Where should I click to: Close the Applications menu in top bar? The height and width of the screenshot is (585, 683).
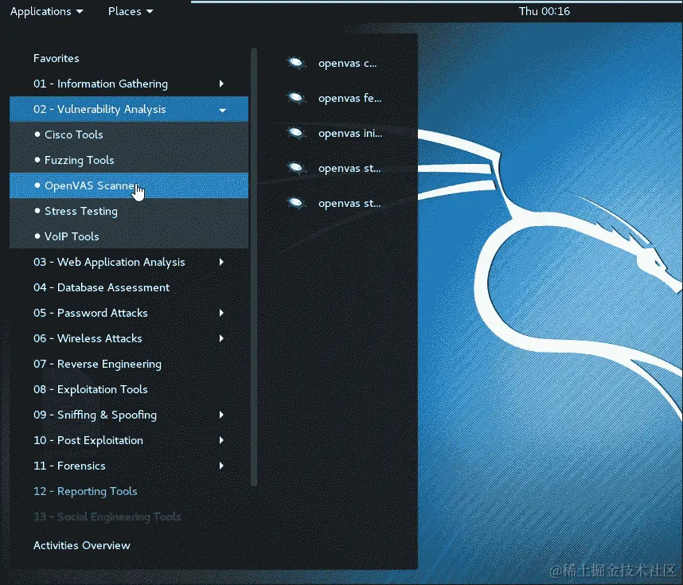point(47,11)
